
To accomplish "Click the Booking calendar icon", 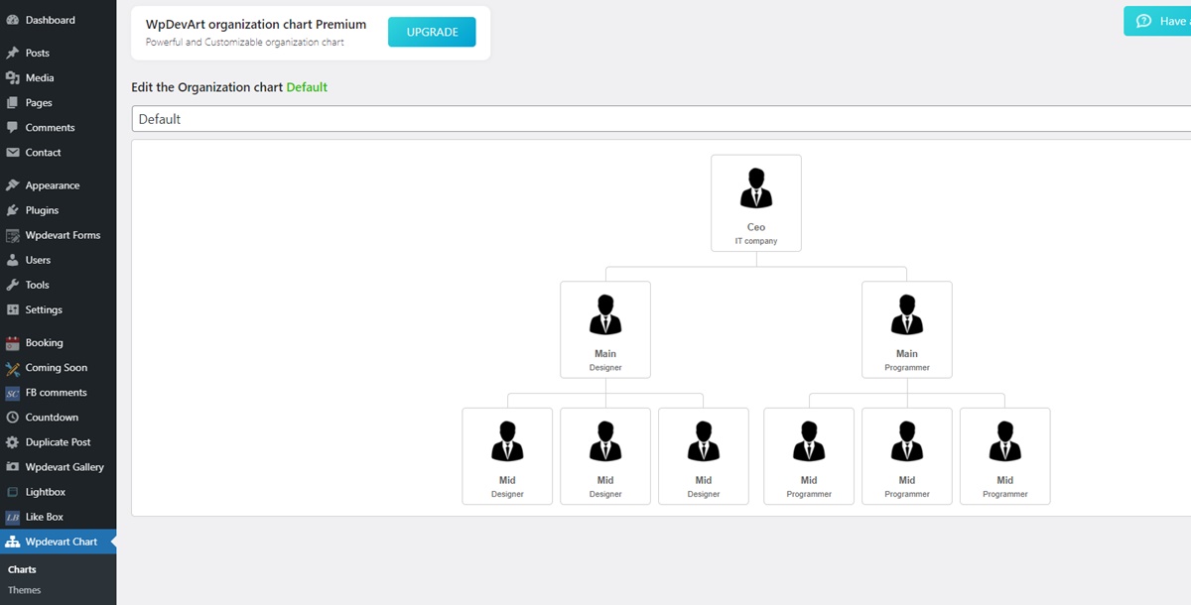I will click(x=13, y=342).
